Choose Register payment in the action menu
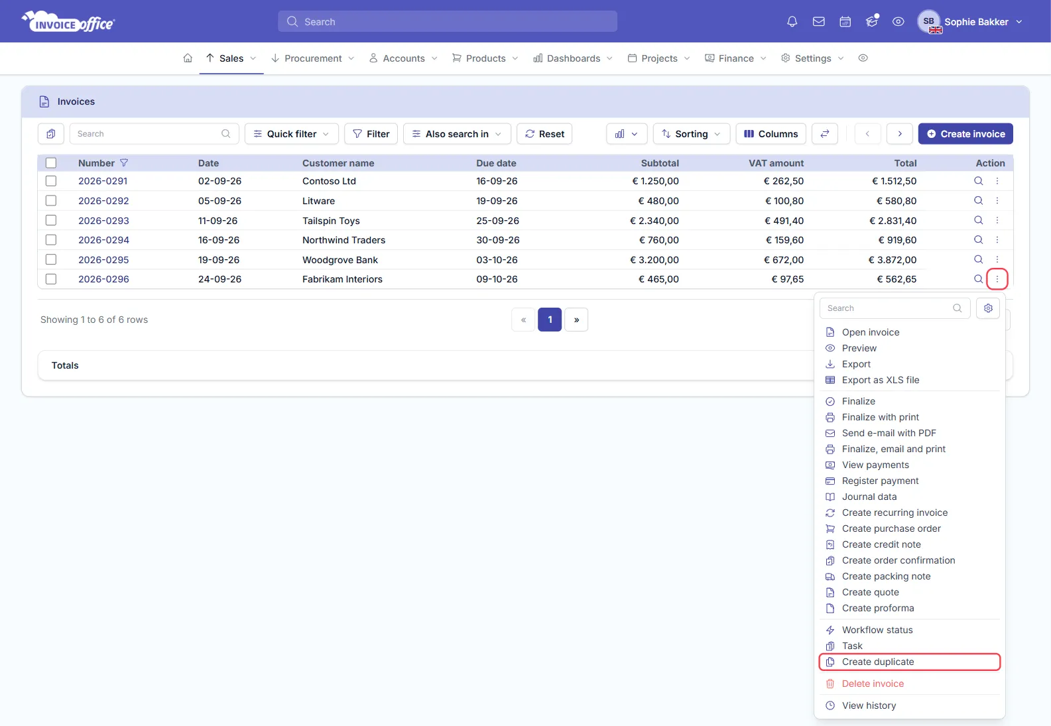 pos(910,481)
